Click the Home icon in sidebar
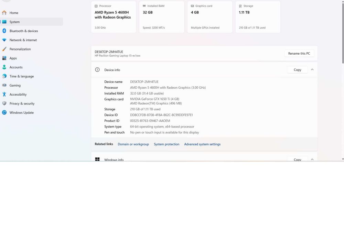The image size is (344, 230). click(4, 13)
